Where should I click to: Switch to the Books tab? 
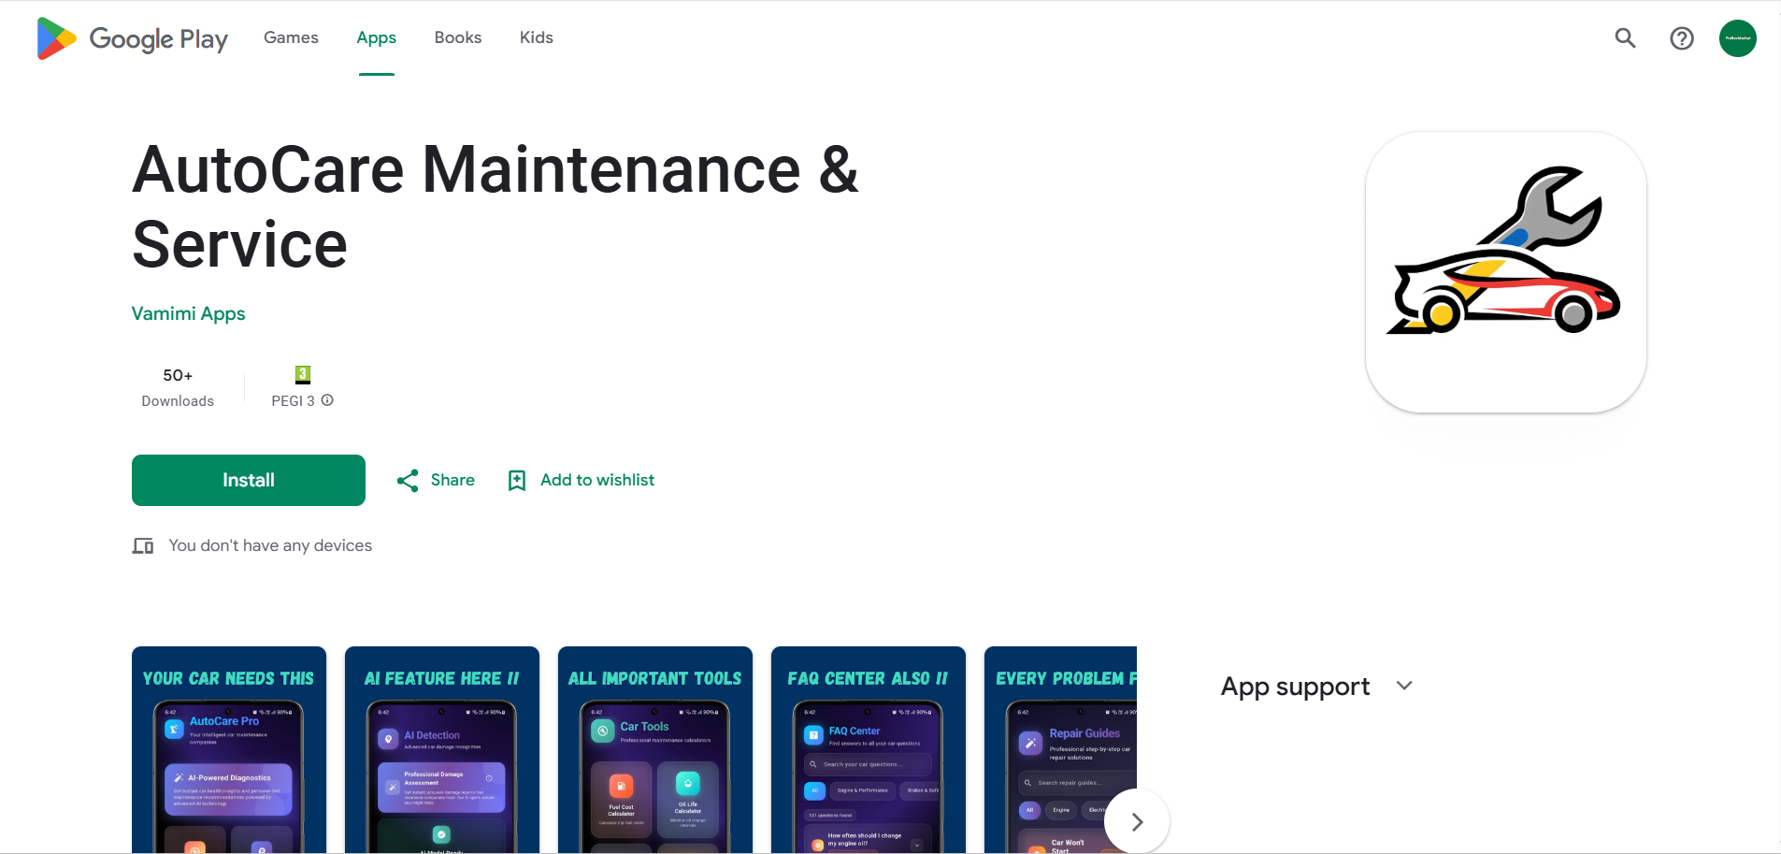(458, 37)
